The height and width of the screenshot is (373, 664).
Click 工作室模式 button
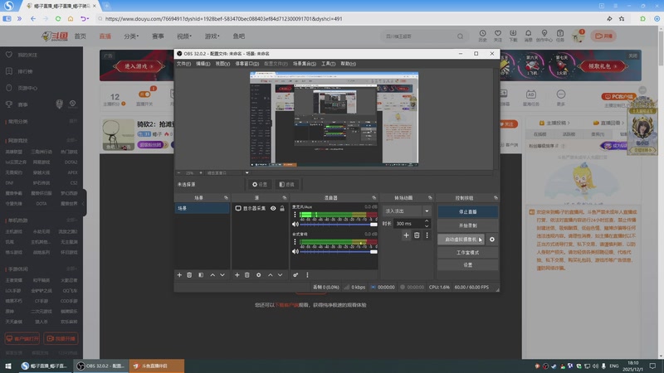click(x=467, y=253)
